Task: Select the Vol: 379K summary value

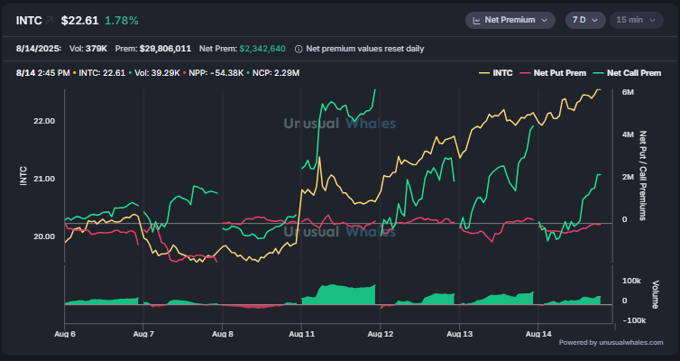Action: 88,49
